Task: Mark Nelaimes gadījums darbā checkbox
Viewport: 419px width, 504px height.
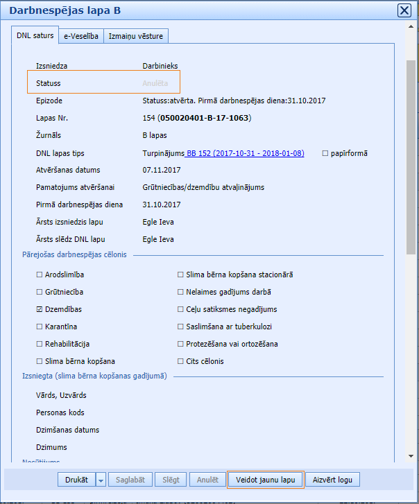Action: tap(180, 293)
